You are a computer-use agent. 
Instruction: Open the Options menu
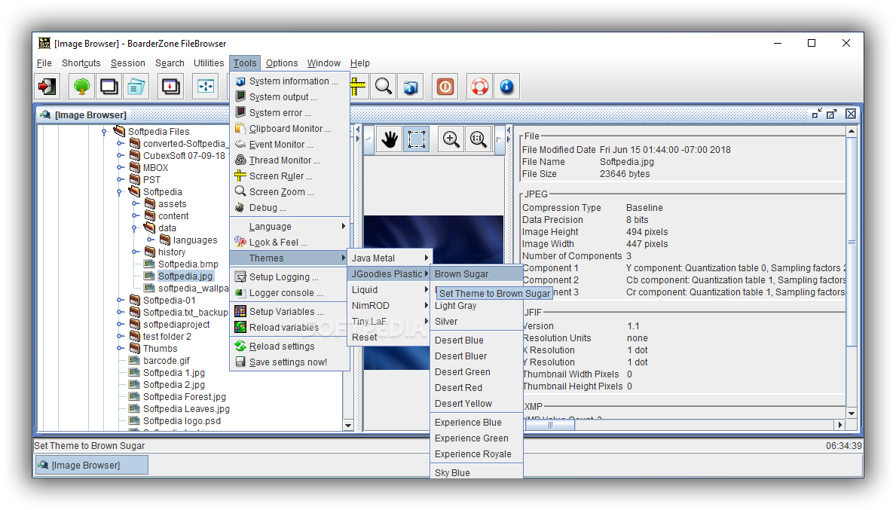point(282,63)
